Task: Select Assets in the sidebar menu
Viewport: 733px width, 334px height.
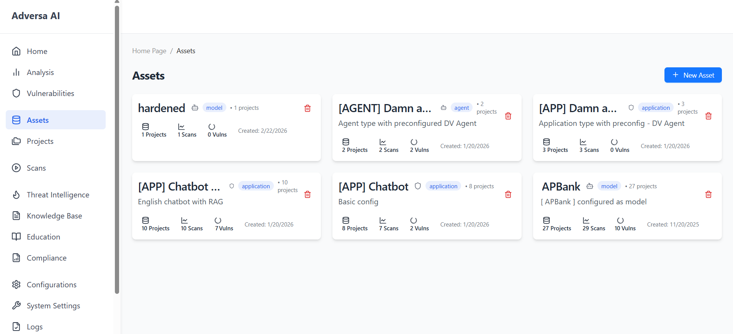Action: (38, 120)
